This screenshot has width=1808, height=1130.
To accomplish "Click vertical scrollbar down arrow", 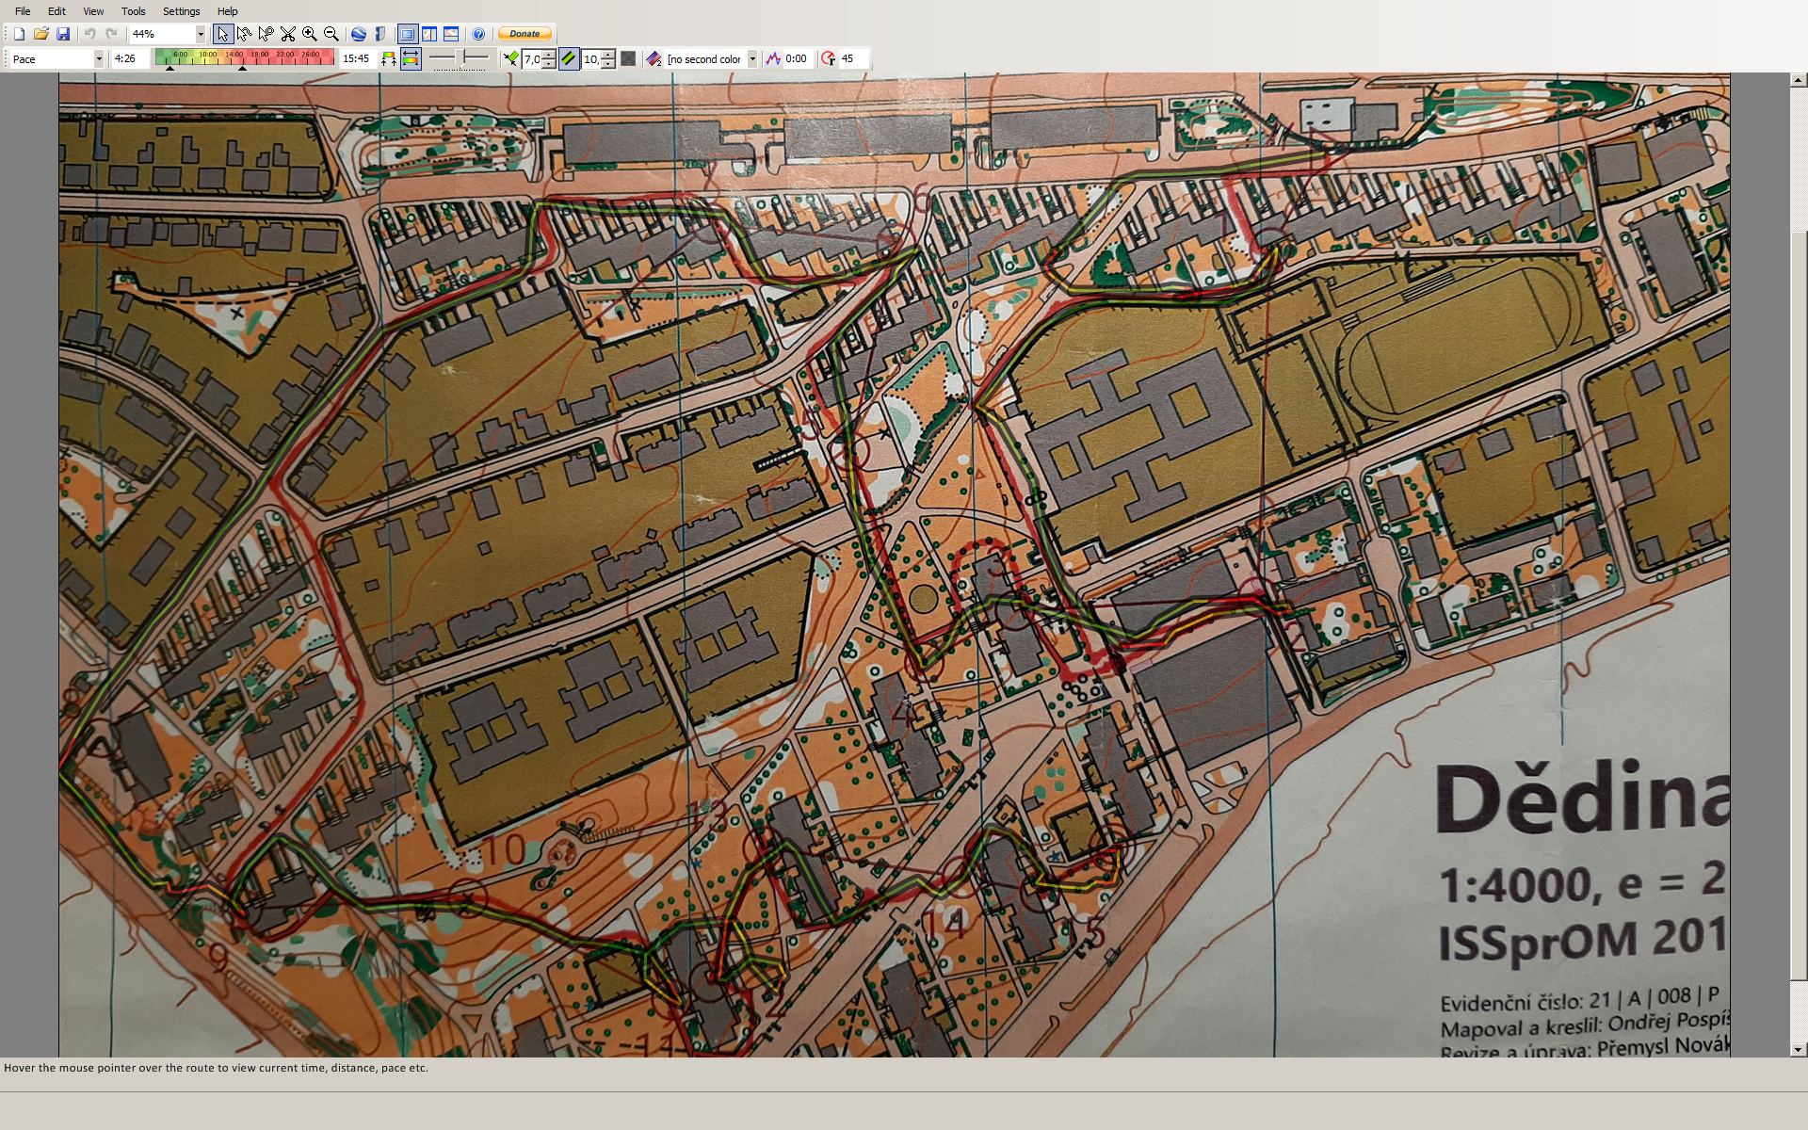I will click(1799, 1049).
